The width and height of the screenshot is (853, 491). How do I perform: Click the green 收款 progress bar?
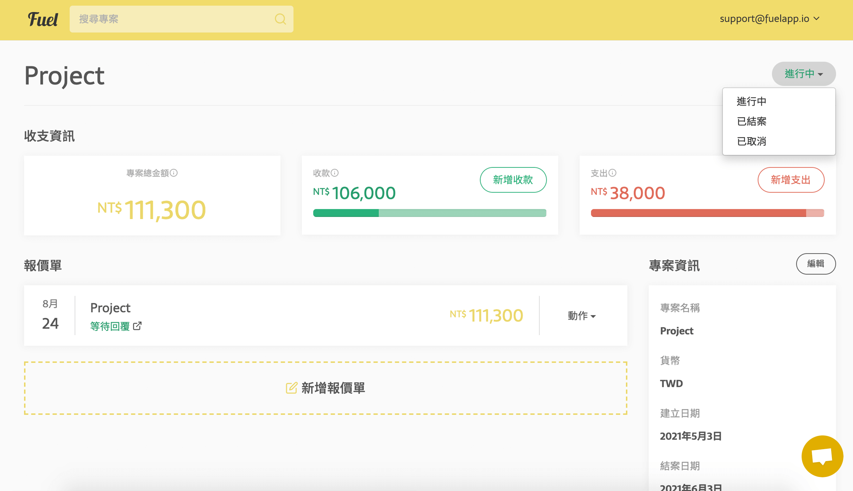429,213
